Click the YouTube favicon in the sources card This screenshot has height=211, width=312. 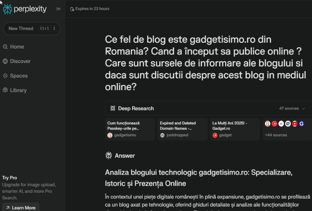click(x=295, y=124)
